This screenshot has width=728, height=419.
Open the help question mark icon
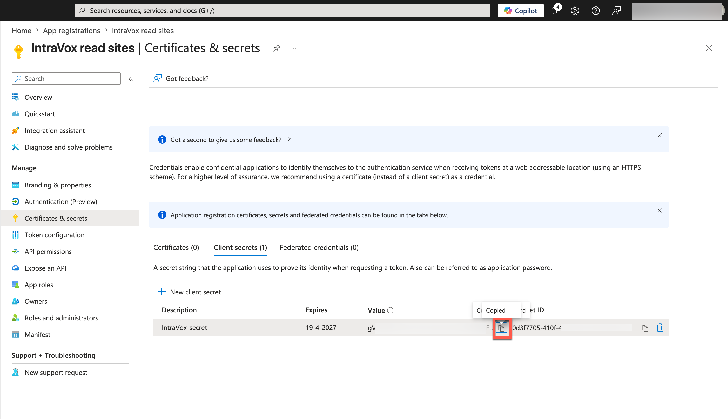pyautogui.click(x=595, y=11)
